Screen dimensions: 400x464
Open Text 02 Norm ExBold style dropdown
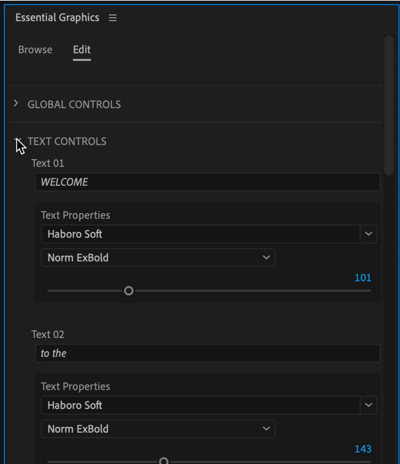[158, 429]
